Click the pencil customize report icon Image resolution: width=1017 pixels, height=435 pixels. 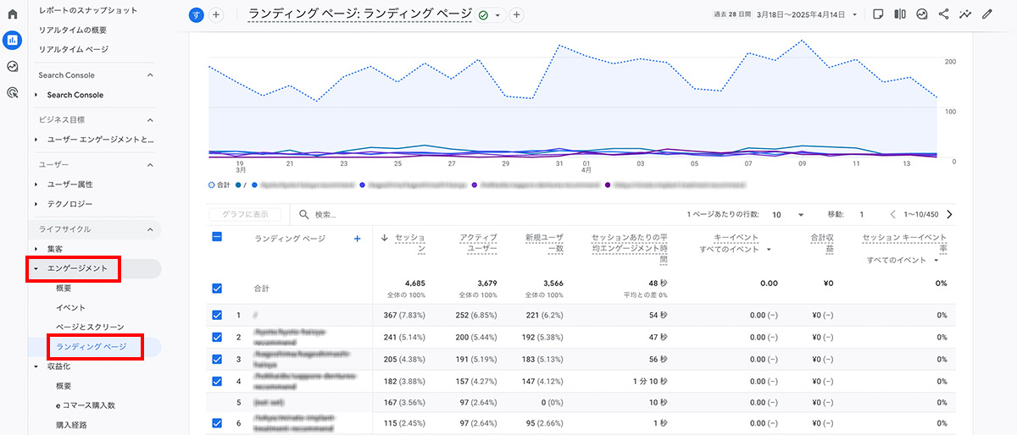(x=986, y=14)
